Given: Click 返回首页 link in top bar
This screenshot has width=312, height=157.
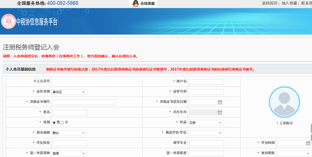Looking at the screenshot, I should [x=269, y=3].
